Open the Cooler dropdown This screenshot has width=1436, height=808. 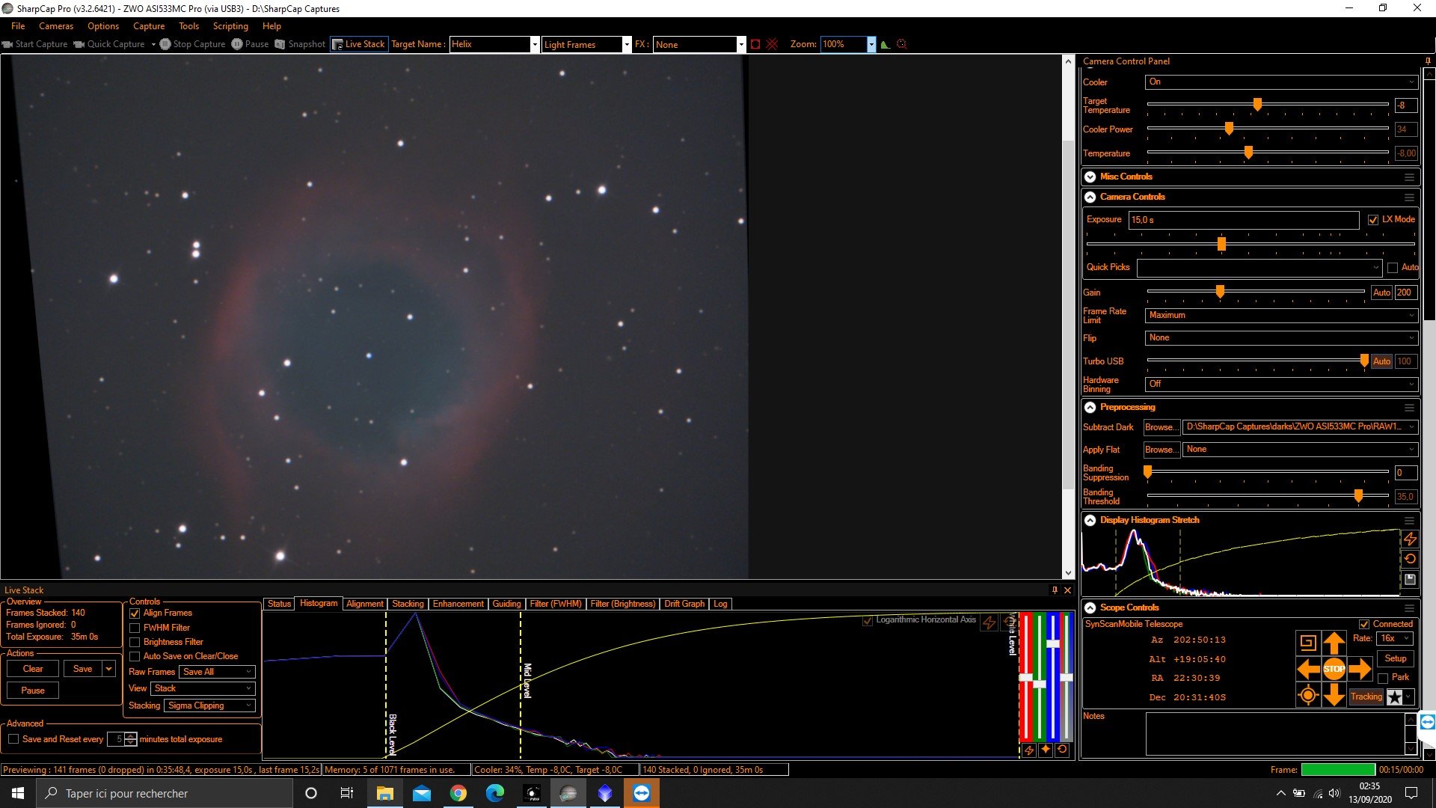(1281, 82)
